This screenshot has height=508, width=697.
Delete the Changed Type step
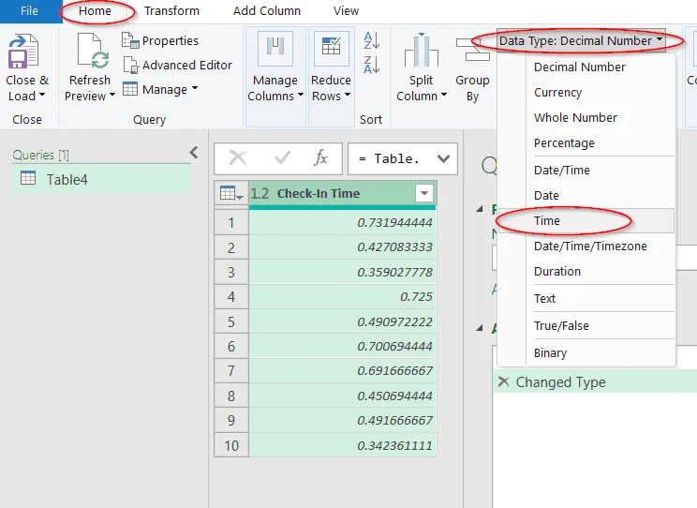[504, 381]
